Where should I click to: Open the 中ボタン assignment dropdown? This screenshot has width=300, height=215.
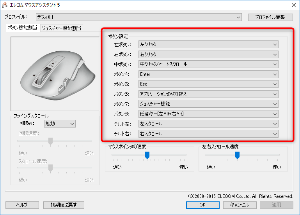[x=208, y=64]
